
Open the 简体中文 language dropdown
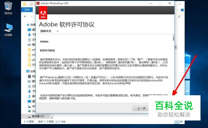49,31
